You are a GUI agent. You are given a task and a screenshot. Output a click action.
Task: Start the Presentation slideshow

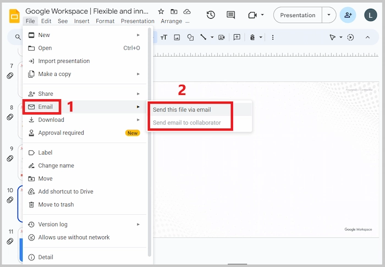(298, 15)
